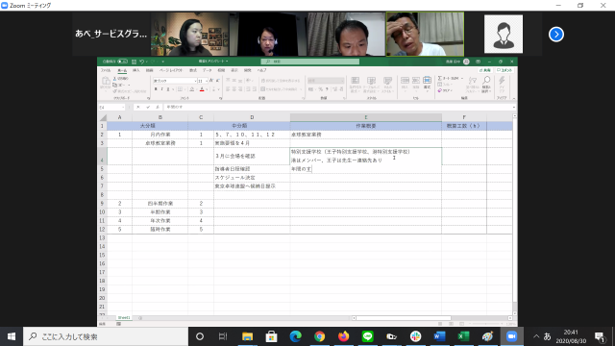The image size is (615, 346).
Task: Select the red font color button
Action: point(202,89)
